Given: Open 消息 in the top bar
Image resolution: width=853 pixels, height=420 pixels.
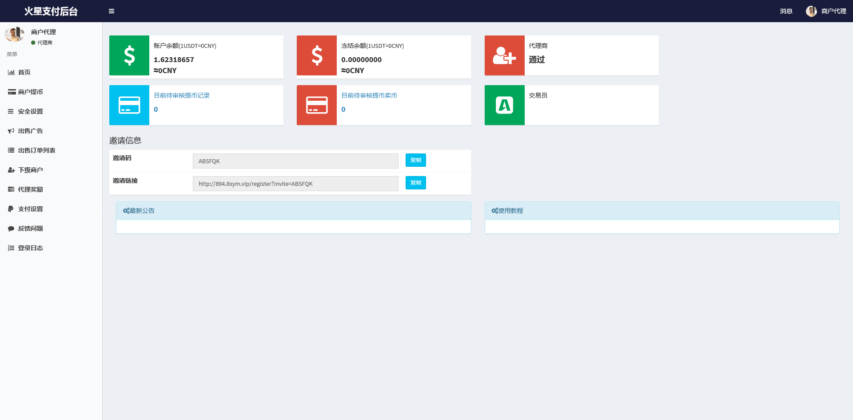Looking at the screenshot, I should 786,11.
